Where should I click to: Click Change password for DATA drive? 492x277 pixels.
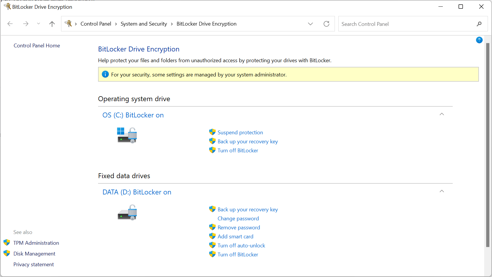click(x=238, y=219)
